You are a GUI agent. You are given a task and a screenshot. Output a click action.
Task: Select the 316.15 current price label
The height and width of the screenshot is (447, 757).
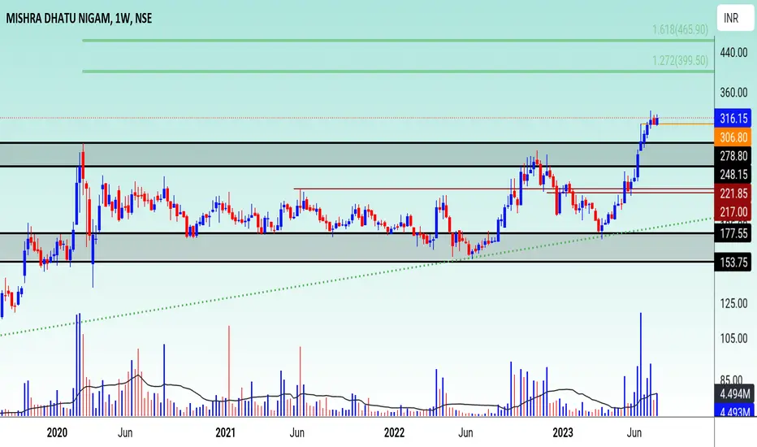coord(733,119)
